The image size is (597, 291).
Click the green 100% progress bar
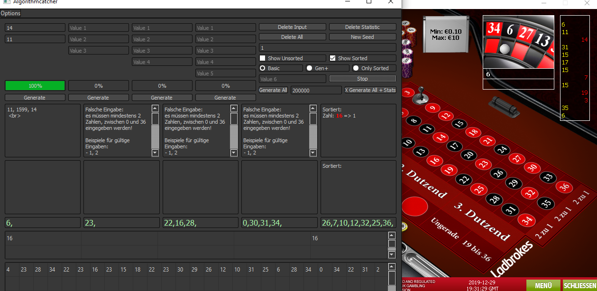tap(35, 86)
